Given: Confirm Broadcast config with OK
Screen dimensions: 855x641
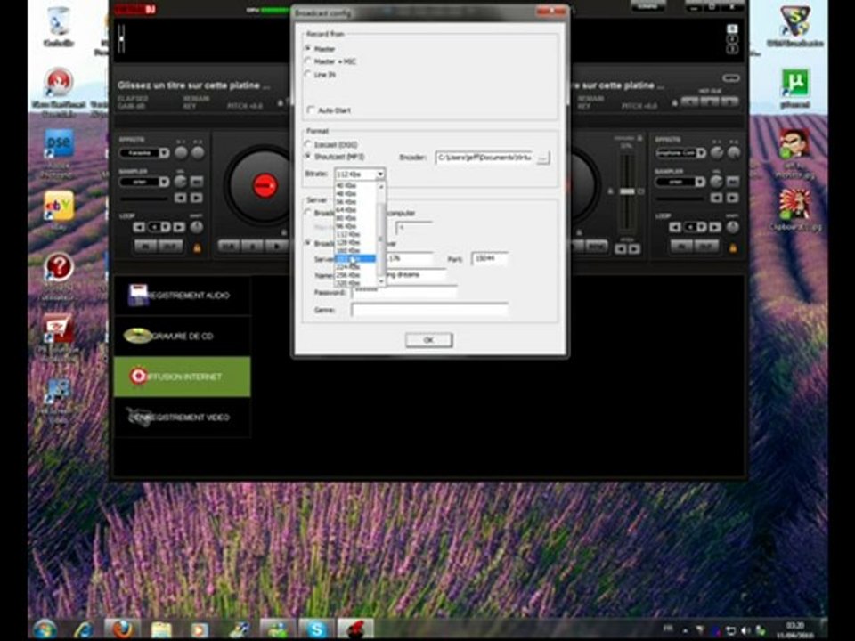Looking at the screenshot, I should 428,340.
